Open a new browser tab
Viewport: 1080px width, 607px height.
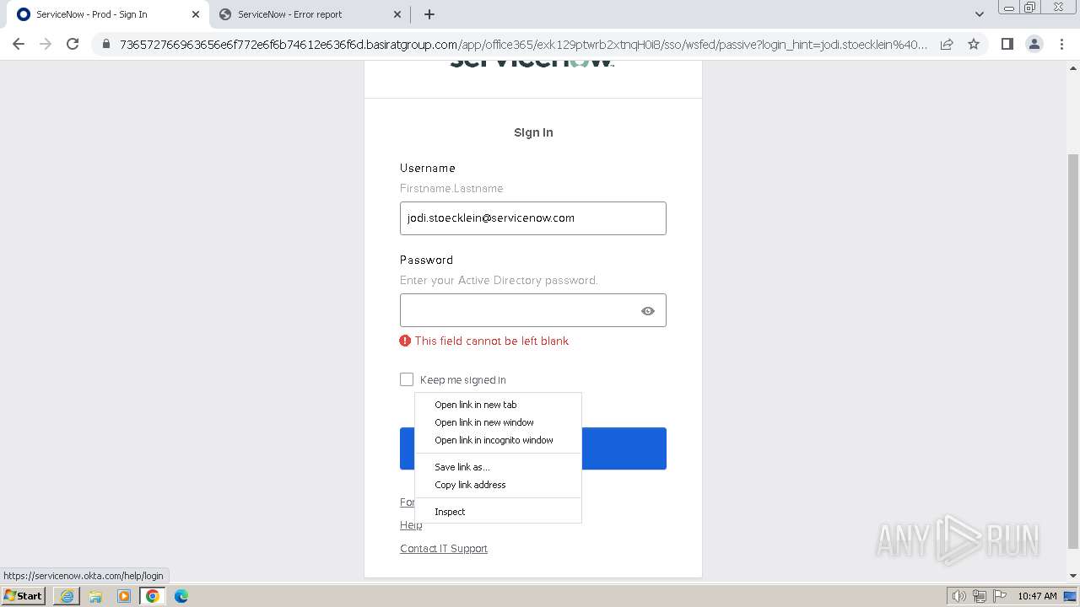point(429,14)
